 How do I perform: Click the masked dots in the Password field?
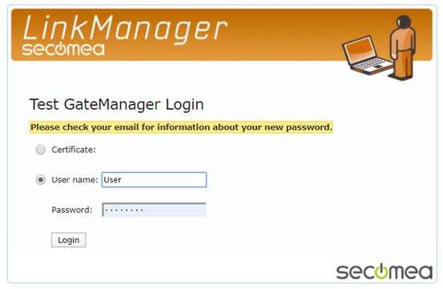point(124,210)
